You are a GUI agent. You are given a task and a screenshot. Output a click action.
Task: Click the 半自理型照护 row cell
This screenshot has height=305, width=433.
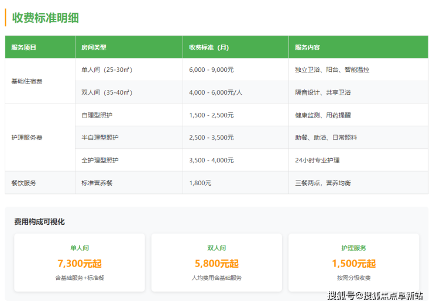pyautogui.click(x=100, y=137)
